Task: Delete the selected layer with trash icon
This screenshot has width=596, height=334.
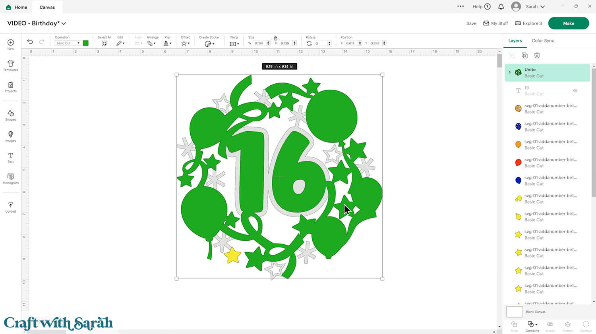Action: coord(537,56)
